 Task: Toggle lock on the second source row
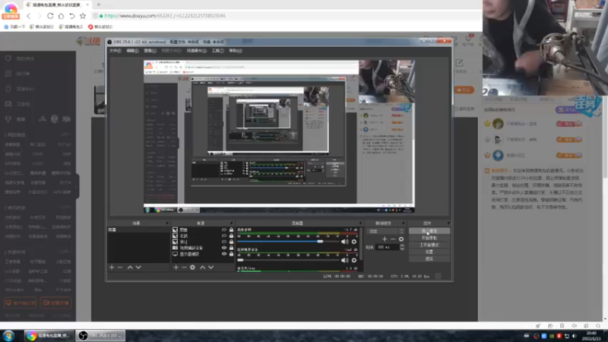[x=232, y=236]
